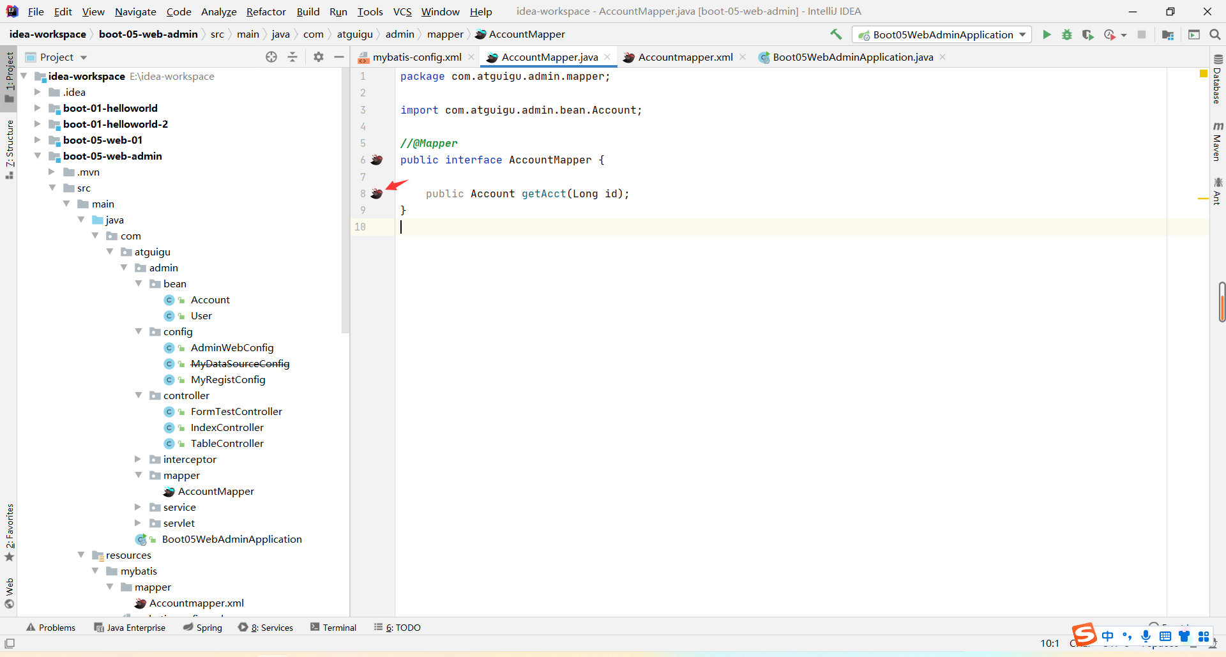The width and height of the screenshot is (1226, 657).
Task: Click the locate file crosshair icon
Action: (271, 57)
